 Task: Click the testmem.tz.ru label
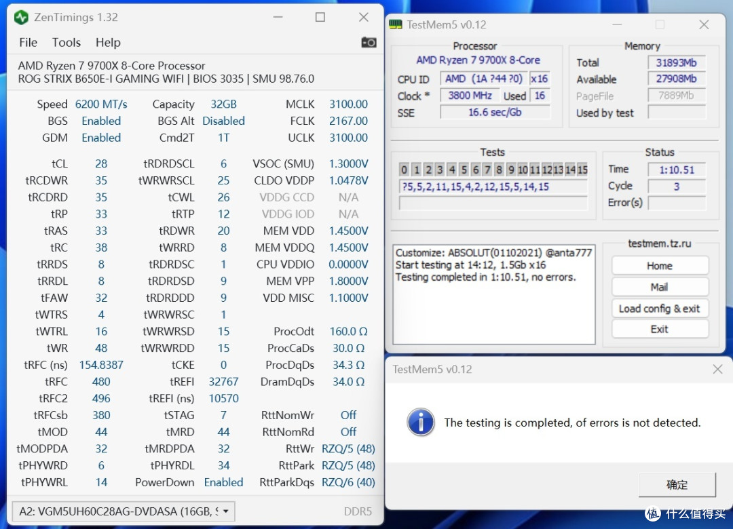[x=659, y=243]
